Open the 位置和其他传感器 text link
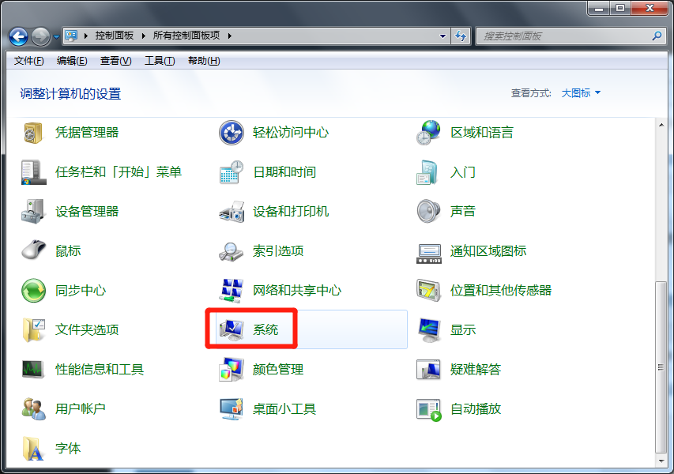This screenshot has width=674, height=474. tap(501, 291)
